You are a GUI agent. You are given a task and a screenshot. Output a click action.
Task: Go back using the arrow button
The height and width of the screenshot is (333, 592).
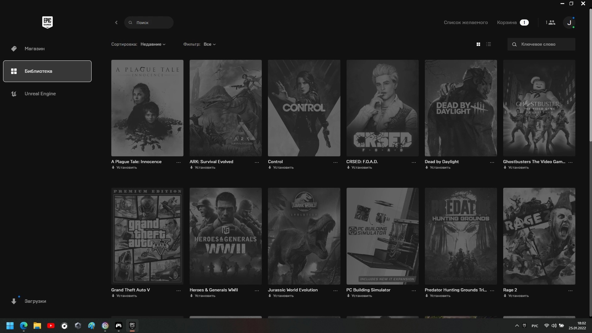pyautogui.click(x=116, y=23)
